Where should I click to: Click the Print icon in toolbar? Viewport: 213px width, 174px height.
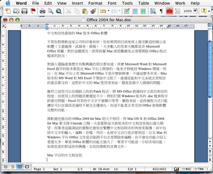[x=42, y=11]
